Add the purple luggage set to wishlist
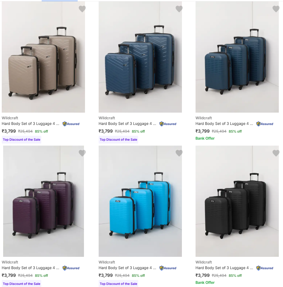This screenshot has width=283, height=287. point(82,153)
